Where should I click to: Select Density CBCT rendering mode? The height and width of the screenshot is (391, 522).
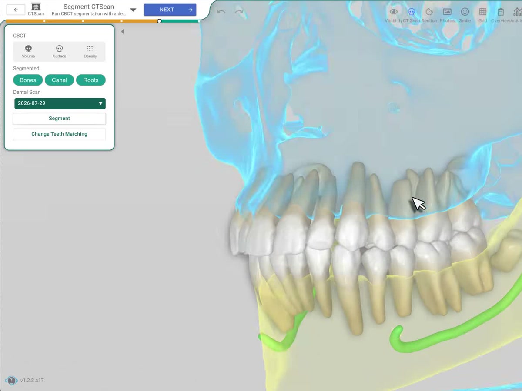tap(90, 51)
